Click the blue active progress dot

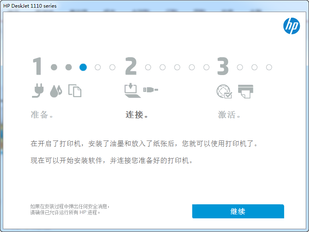click(x=83, y=67)
